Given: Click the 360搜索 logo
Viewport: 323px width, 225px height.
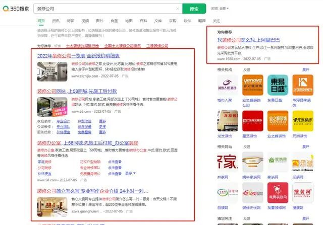Looking at the screenshot, I should pyautogui.click(x=16, y=9).
